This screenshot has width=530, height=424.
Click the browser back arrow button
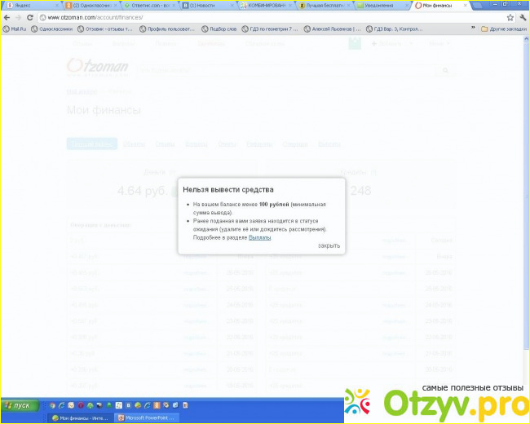(7, 17)
